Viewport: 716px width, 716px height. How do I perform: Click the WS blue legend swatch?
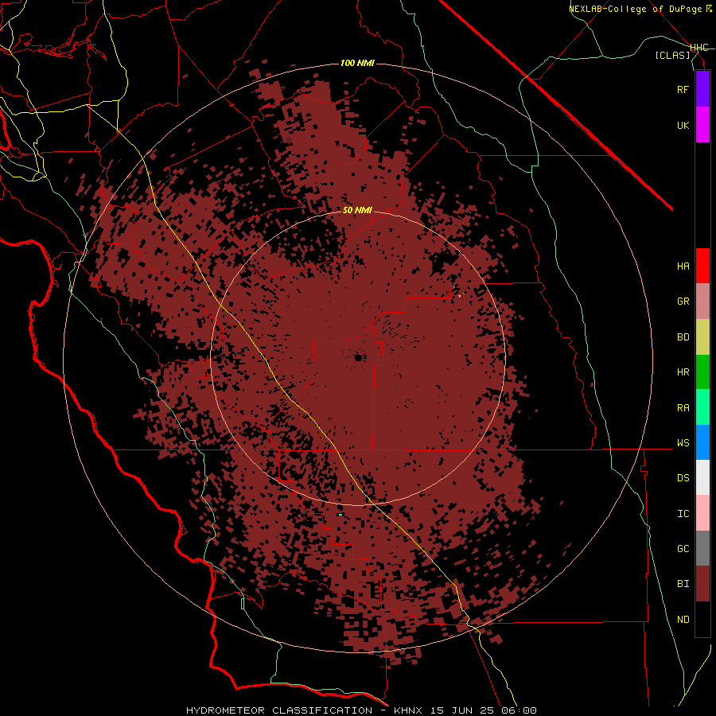point(702,442)
